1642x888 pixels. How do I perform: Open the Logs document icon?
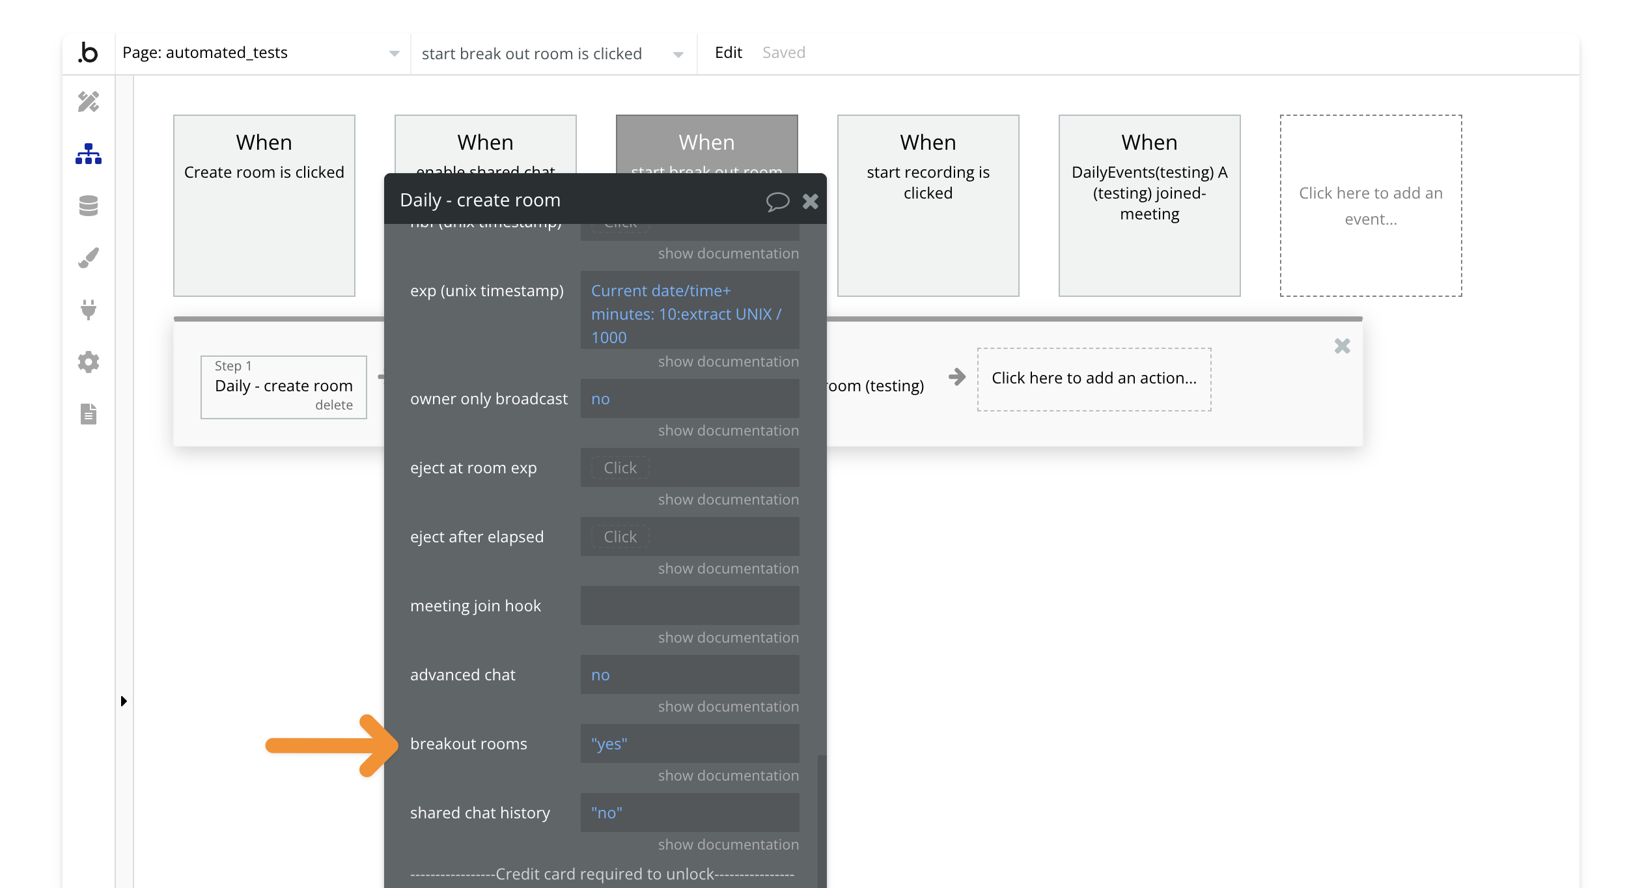pyautogui.click(x=89, y=414)
